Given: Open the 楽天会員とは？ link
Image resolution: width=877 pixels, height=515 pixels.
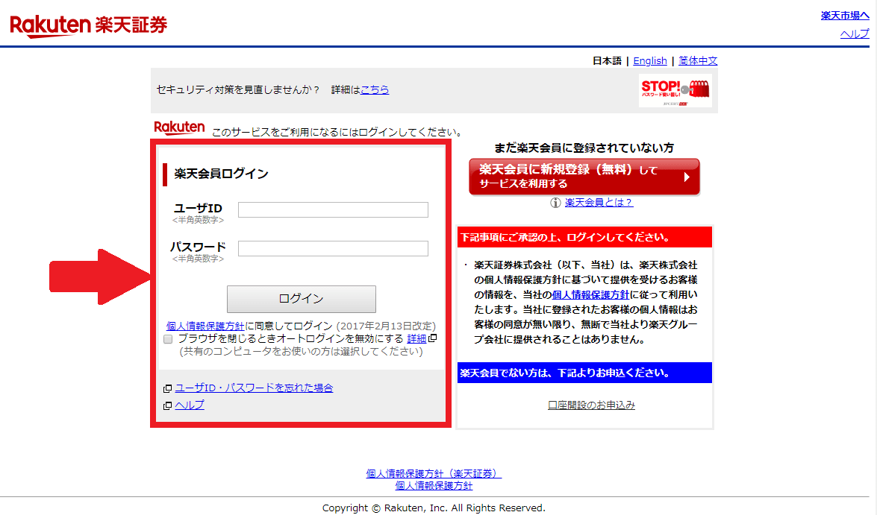Looking at the screenshot, I should click(599, 203).
